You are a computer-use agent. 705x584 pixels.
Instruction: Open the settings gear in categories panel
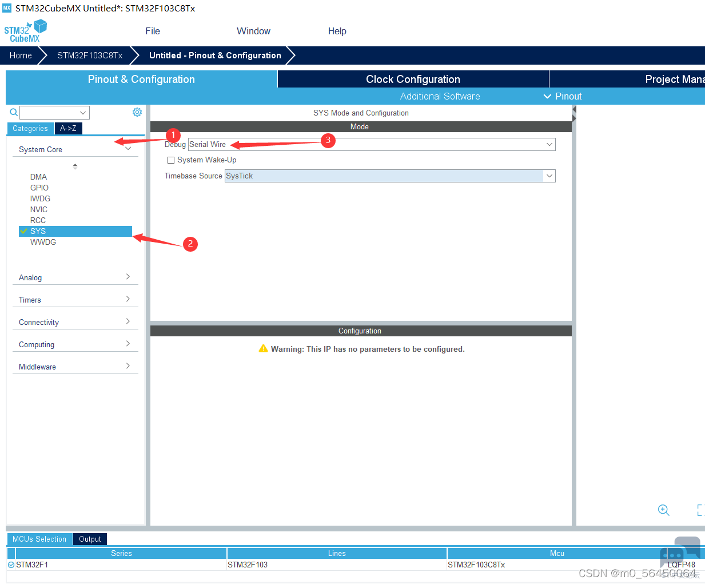(x=137, y=112)
